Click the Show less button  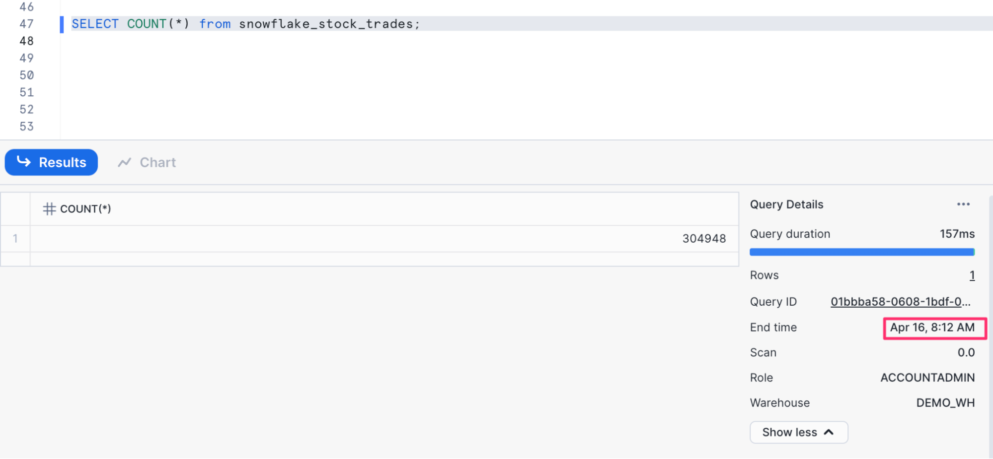click(799, 432)
